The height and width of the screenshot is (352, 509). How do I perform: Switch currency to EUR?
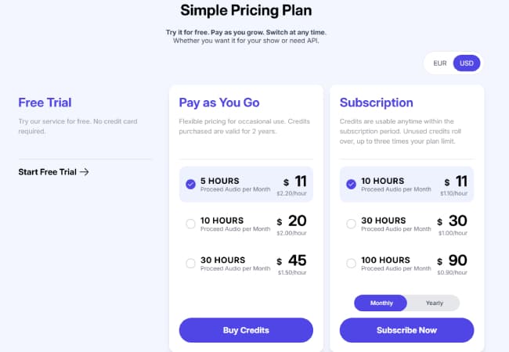tap(439, 63)
